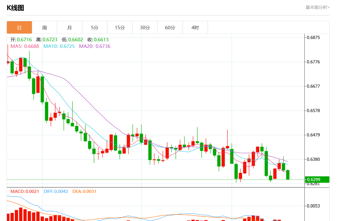Open the 5分 interval tab
The image size is (338, 221).
click(95, 28)
